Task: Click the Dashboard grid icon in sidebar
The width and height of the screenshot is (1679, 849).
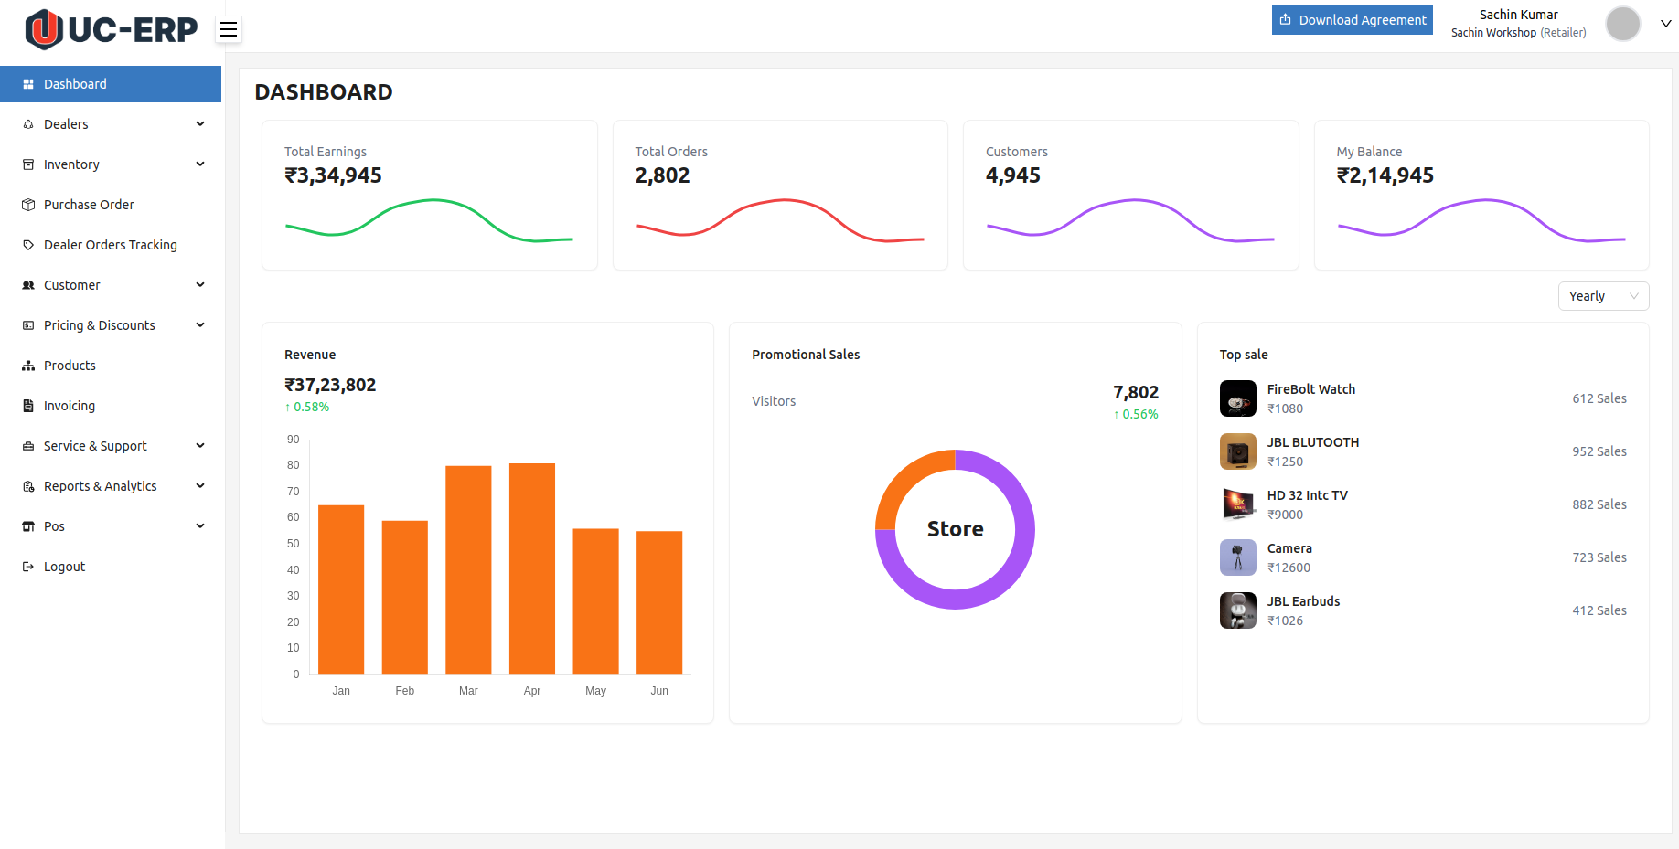Action: point(28,84)
